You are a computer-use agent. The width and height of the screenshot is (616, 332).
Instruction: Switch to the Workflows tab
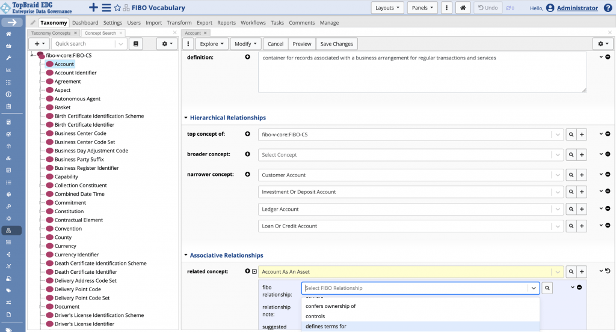coord(253,23)
